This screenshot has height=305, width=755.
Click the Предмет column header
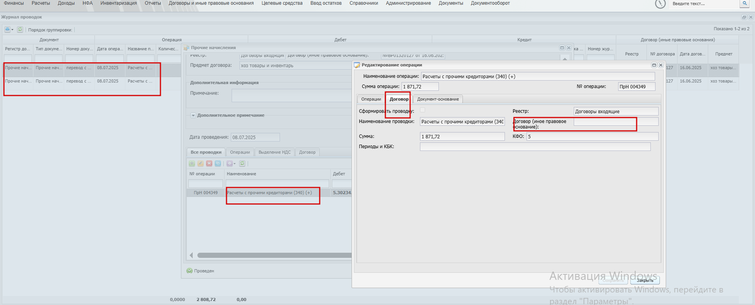point(724,54)
